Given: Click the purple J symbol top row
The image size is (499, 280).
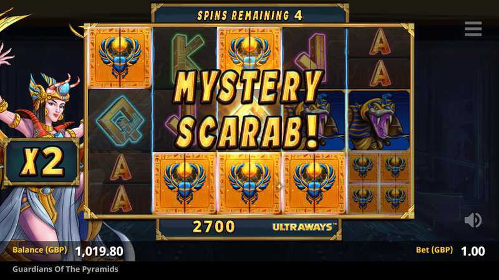Looking at the screenshot, I should tap(314, 58).
